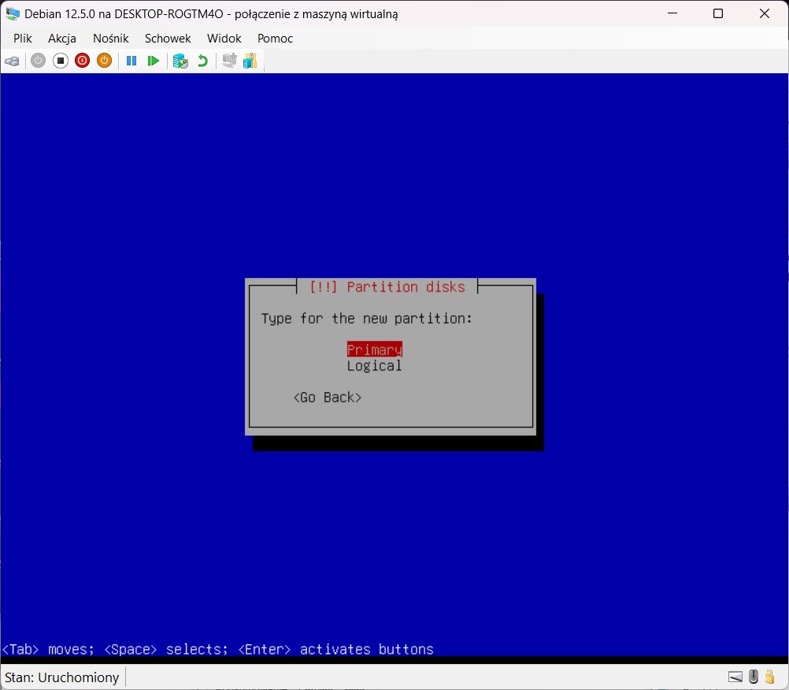Maximize the VM connection window
The height and width of the screenshot is (690, 789).
coord(718,13)
